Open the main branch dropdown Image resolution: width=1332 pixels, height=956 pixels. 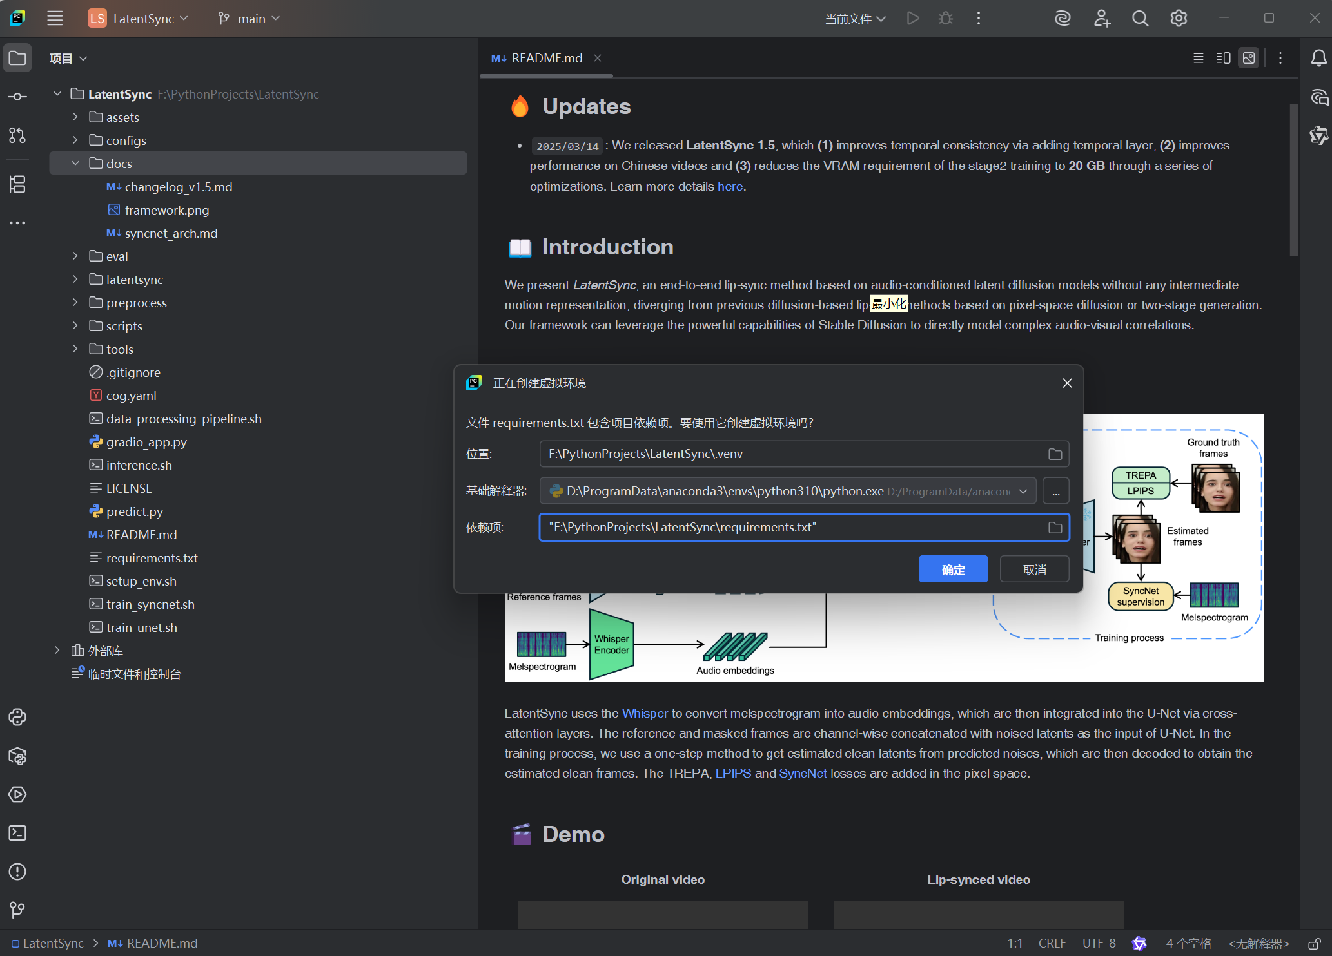point(250,19)
